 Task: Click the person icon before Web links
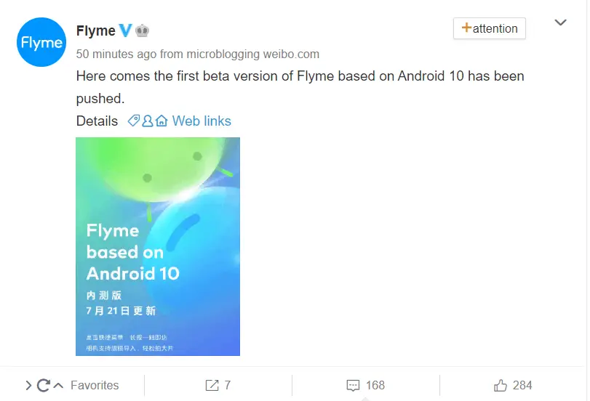click(148, 121)
